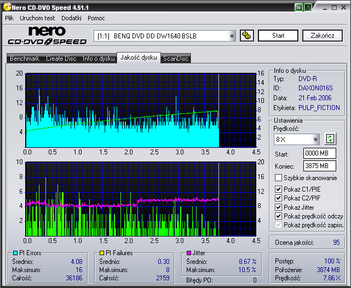
Task: Click the Koniec 3875 MB input field
Action: [x=320, y=166]
